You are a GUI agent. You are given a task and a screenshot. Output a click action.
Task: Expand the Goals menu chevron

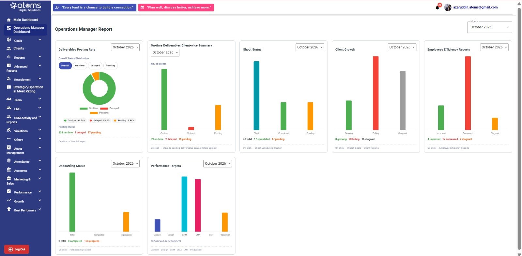[40, 40]
